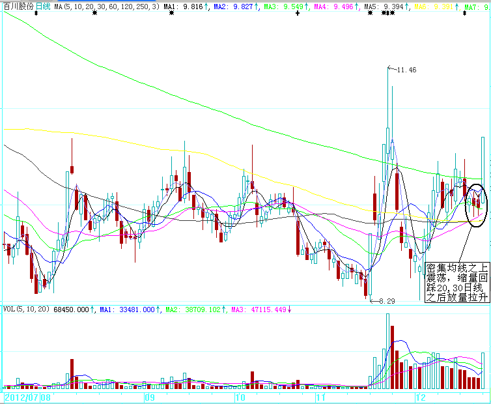Click the info marker beneath the MA5 label
The height and width of the screenshot is (404, 491).
(370, 13)
